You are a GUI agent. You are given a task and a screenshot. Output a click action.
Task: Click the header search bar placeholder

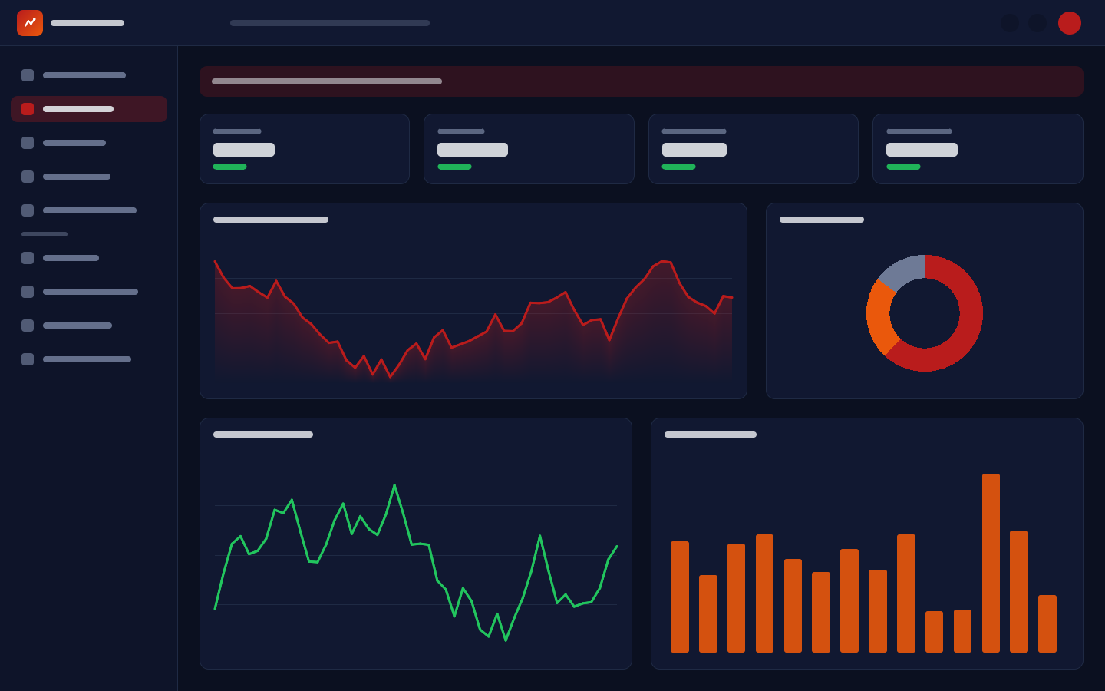click(x=330, y=23)
